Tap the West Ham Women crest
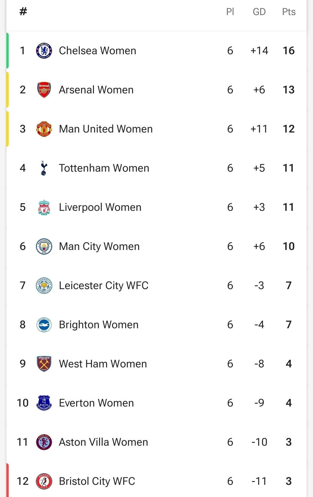Screen dimensions: 313x497 click(x=44, y=364)
